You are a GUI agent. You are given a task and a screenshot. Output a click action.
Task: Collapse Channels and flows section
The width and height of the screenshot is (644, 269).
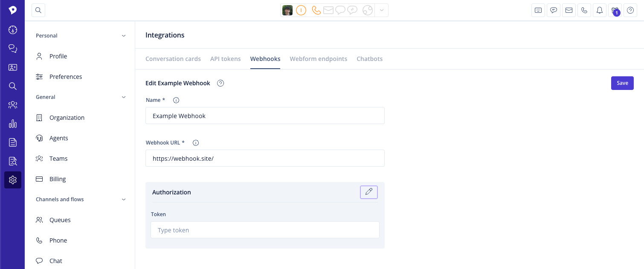click(124, 200)
